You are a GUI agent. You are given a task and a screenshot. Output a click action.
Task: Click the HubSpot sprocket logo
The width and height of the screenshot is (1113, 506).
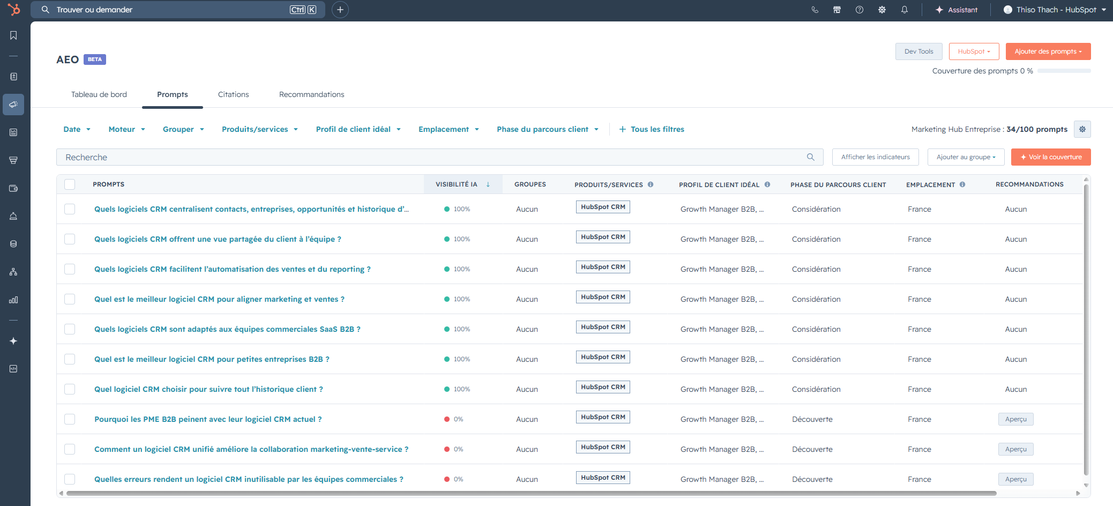pos(14,9)
